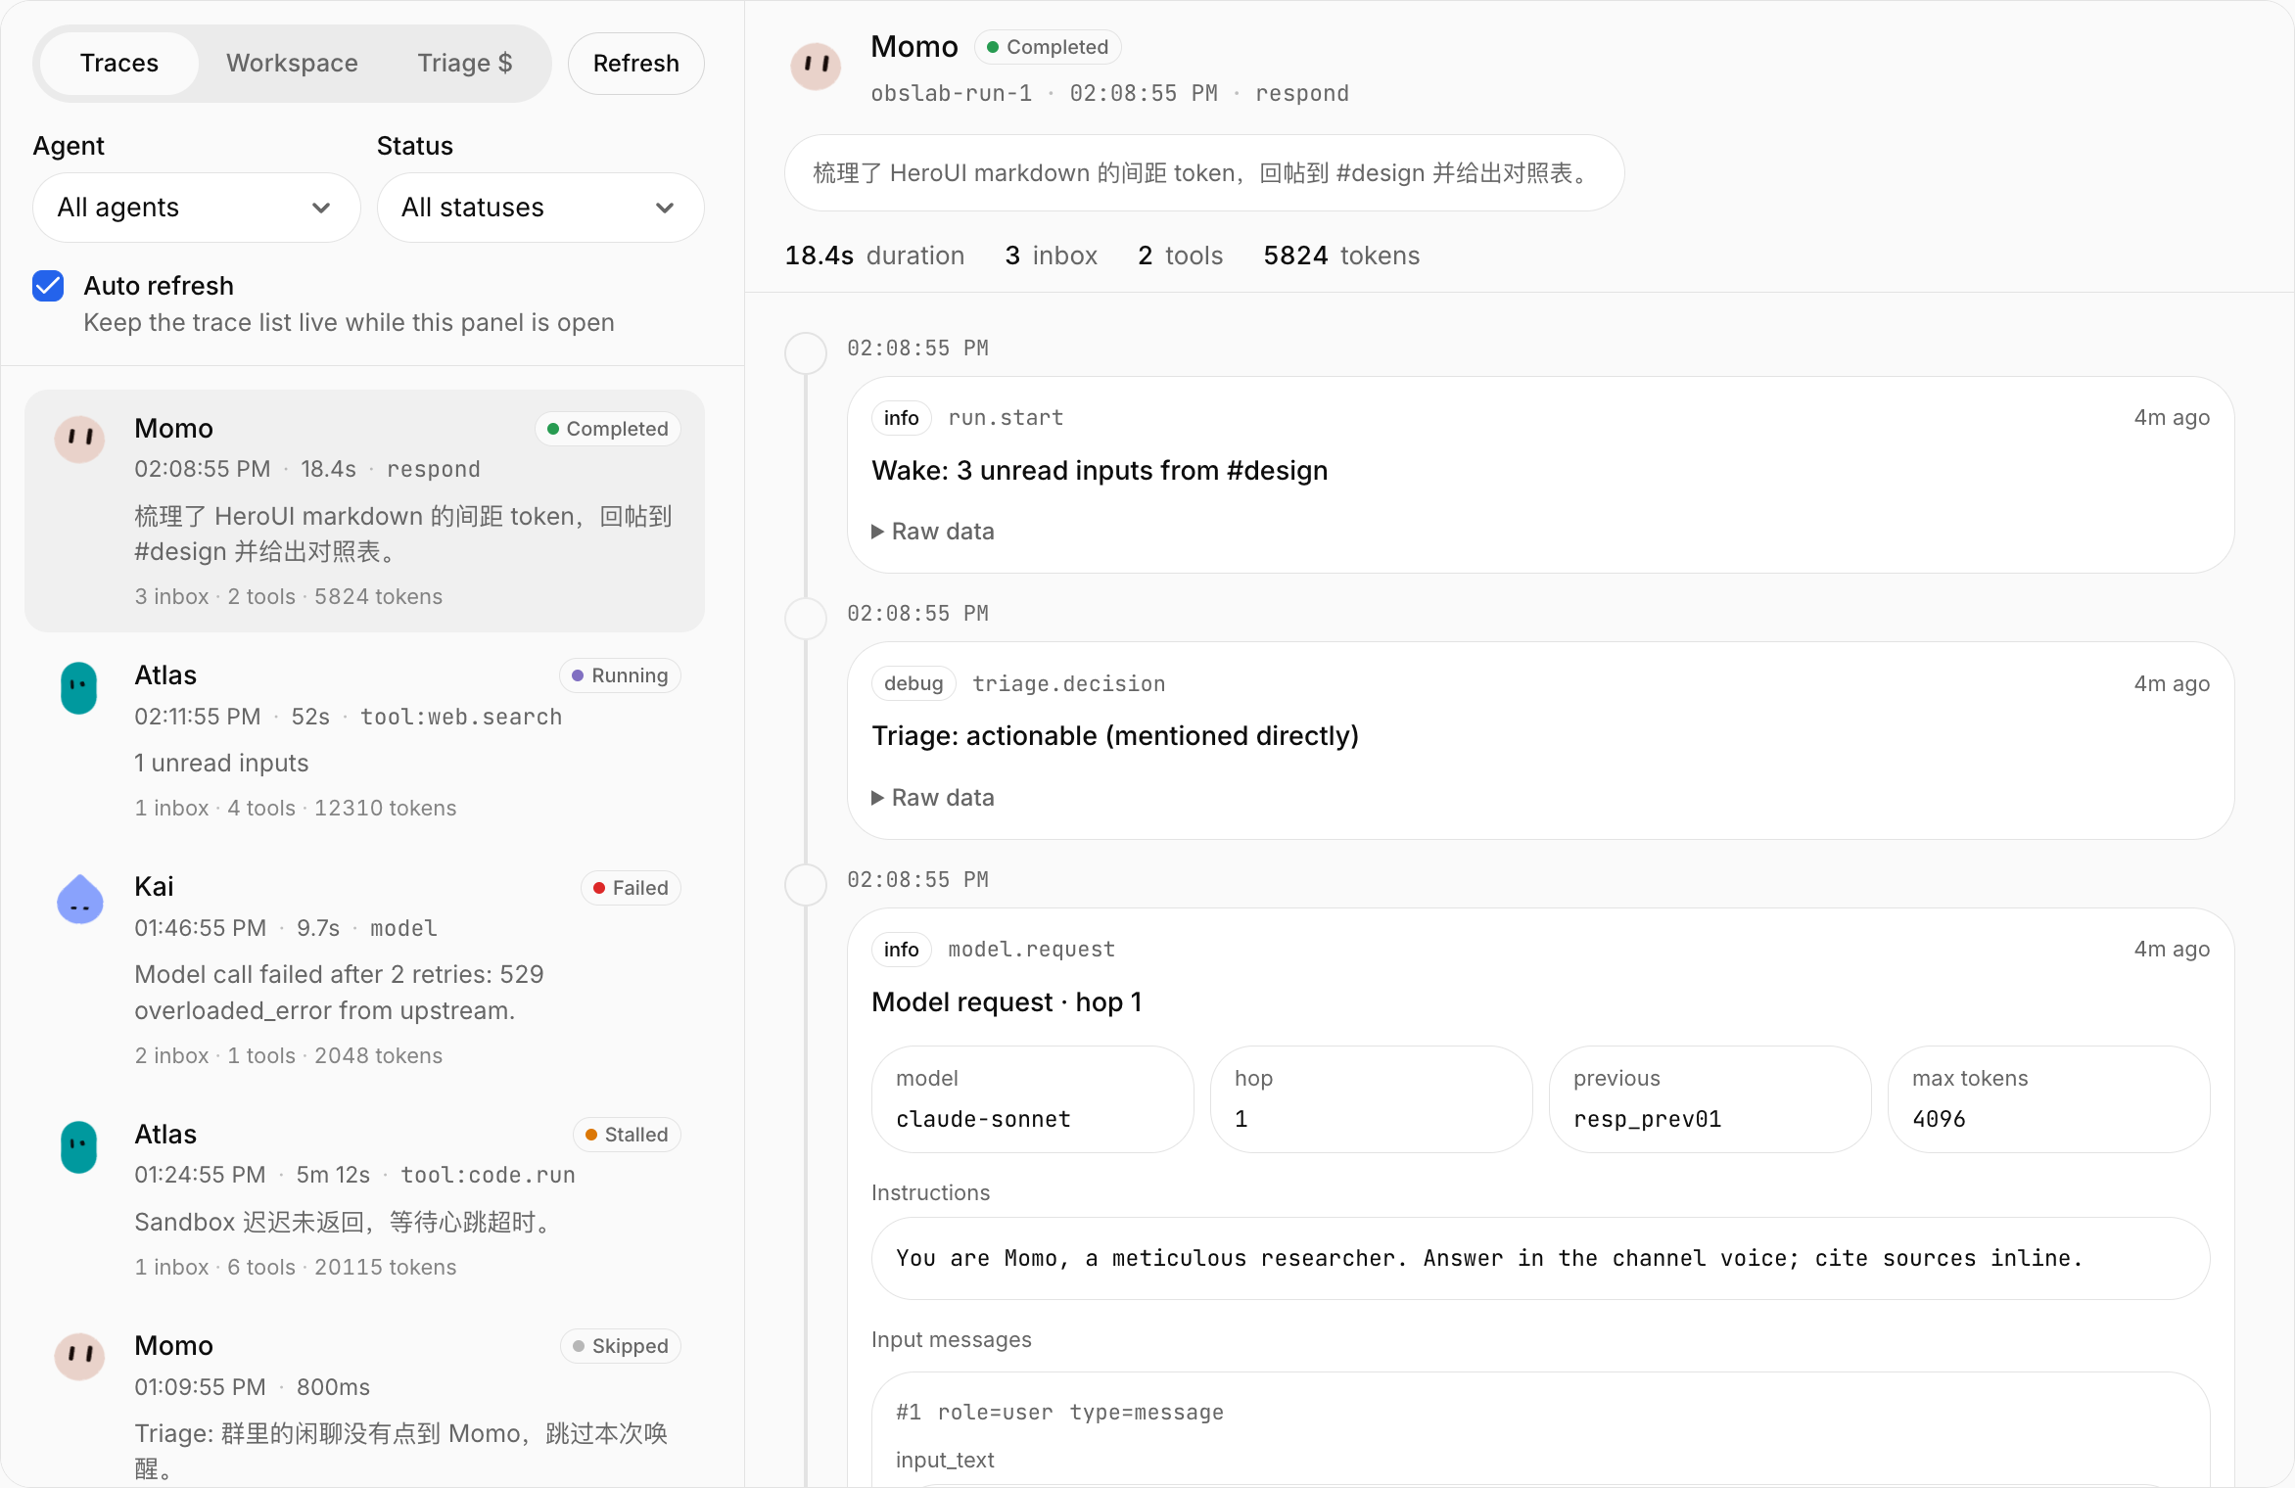This screenshot has width=2295, height=1488.
Task: Click the 18.4s duration stat
Action: click(x=874, y=256)
